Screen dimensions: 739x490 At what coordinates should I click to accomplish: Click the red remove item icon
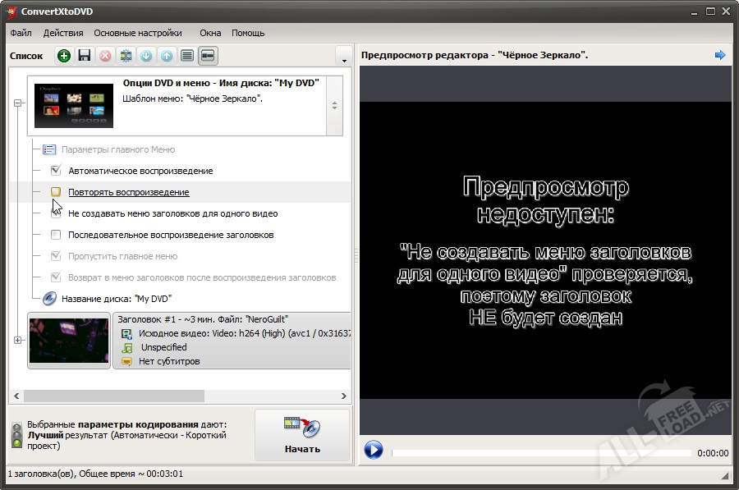click(x=105, y=56)
